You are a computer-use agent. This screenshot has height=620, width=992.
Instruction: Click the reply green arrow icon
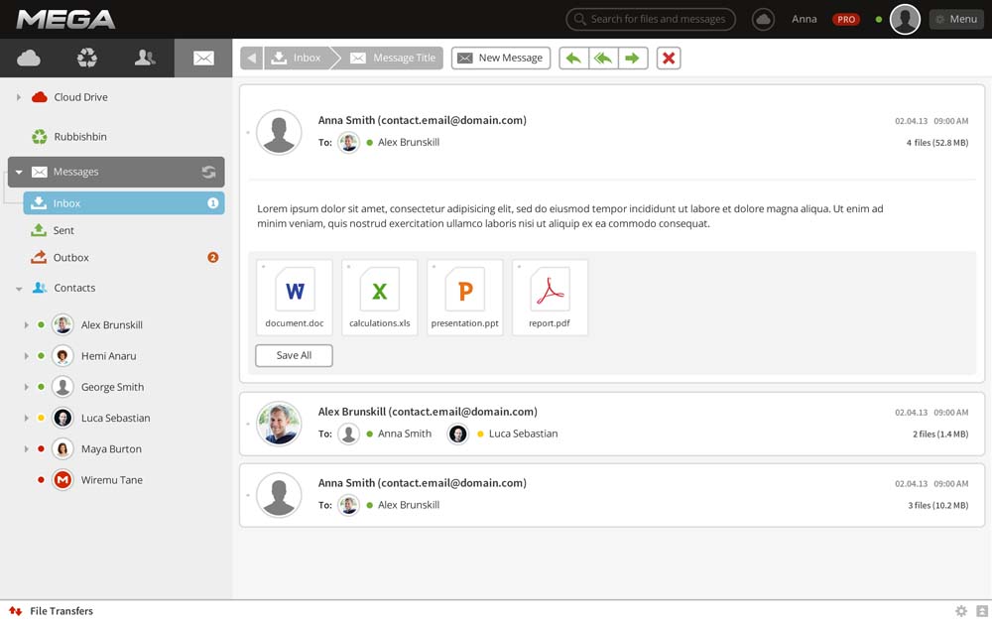point(573,59)
